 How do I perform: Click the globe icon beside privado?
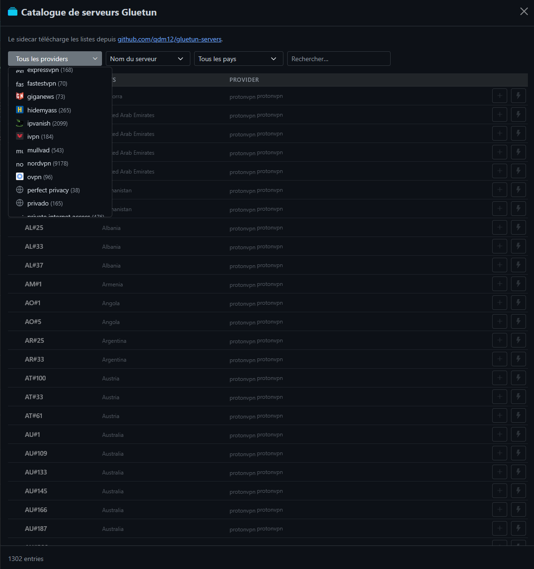click(x=20, y=203)
